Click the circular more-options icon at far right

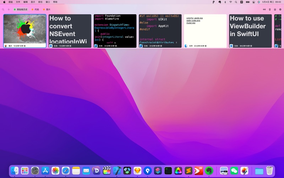click(x=280, y=10)
